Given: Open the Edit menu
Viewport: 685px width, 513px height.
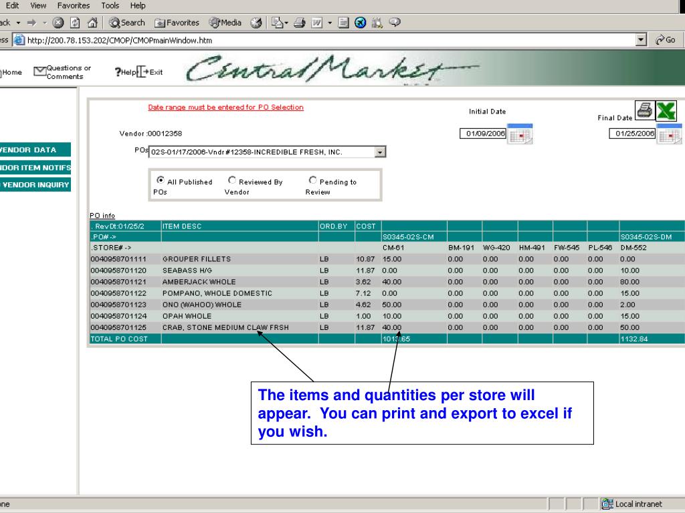Looking at the screenshot, I should coord(12,5).
